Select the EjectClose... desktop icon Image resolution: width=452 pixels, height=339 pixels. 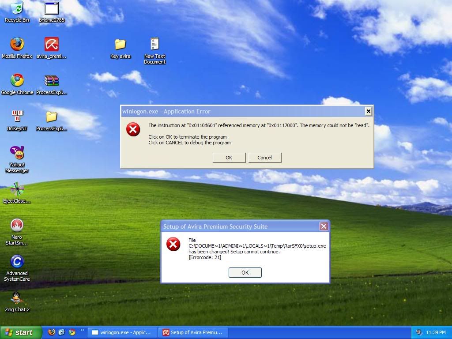[x=17, y=192]
